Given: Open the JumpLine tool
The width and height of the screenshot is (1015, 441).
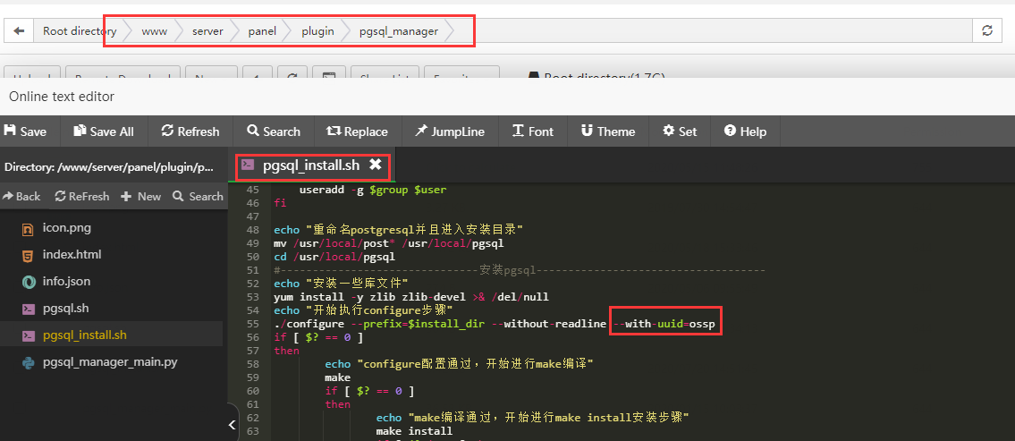Looking at the screenshot, I should click(x=449, y=131).
